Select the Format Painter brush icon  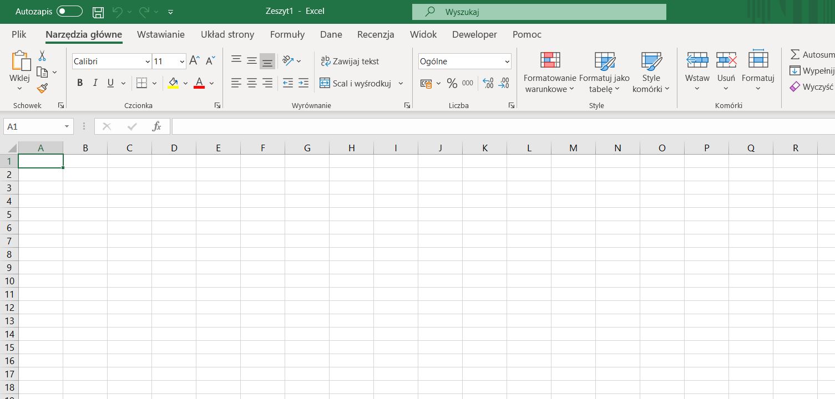coord(42,88)
